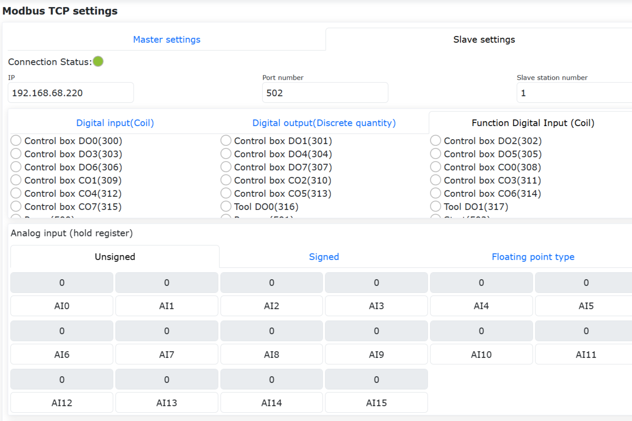The image size is (632, 421).
Task: Focus the Port number field
Action: click(x=325, y=93)
